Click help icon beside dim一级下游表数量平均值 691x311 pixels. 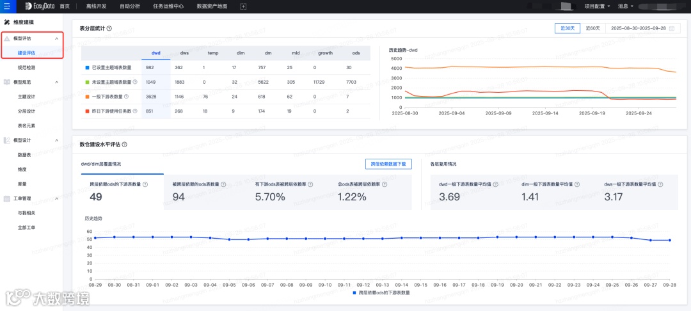[577, 184]
